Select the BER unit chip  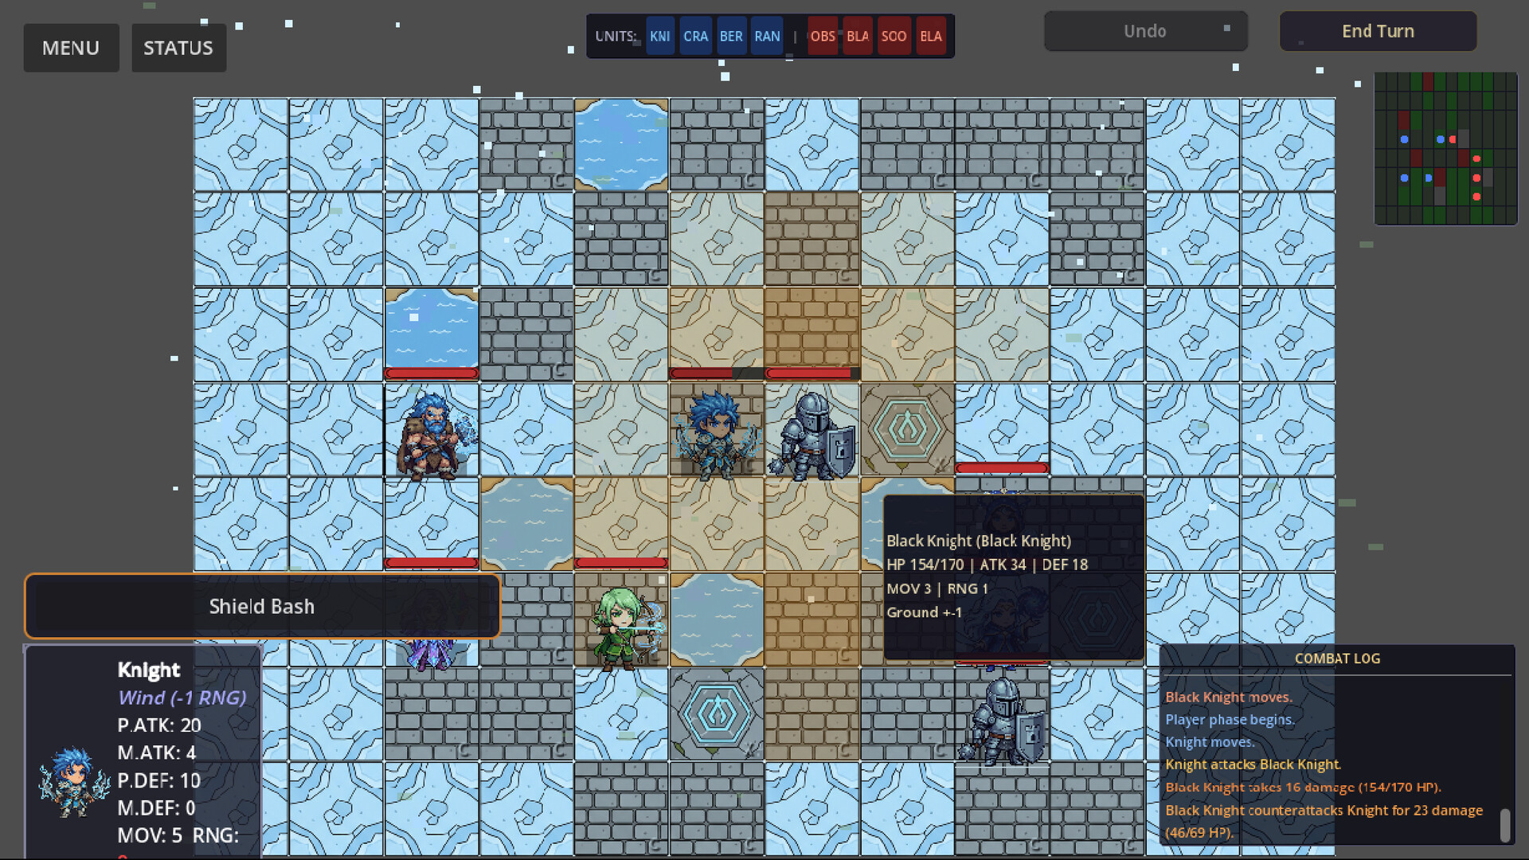[730, 37]
